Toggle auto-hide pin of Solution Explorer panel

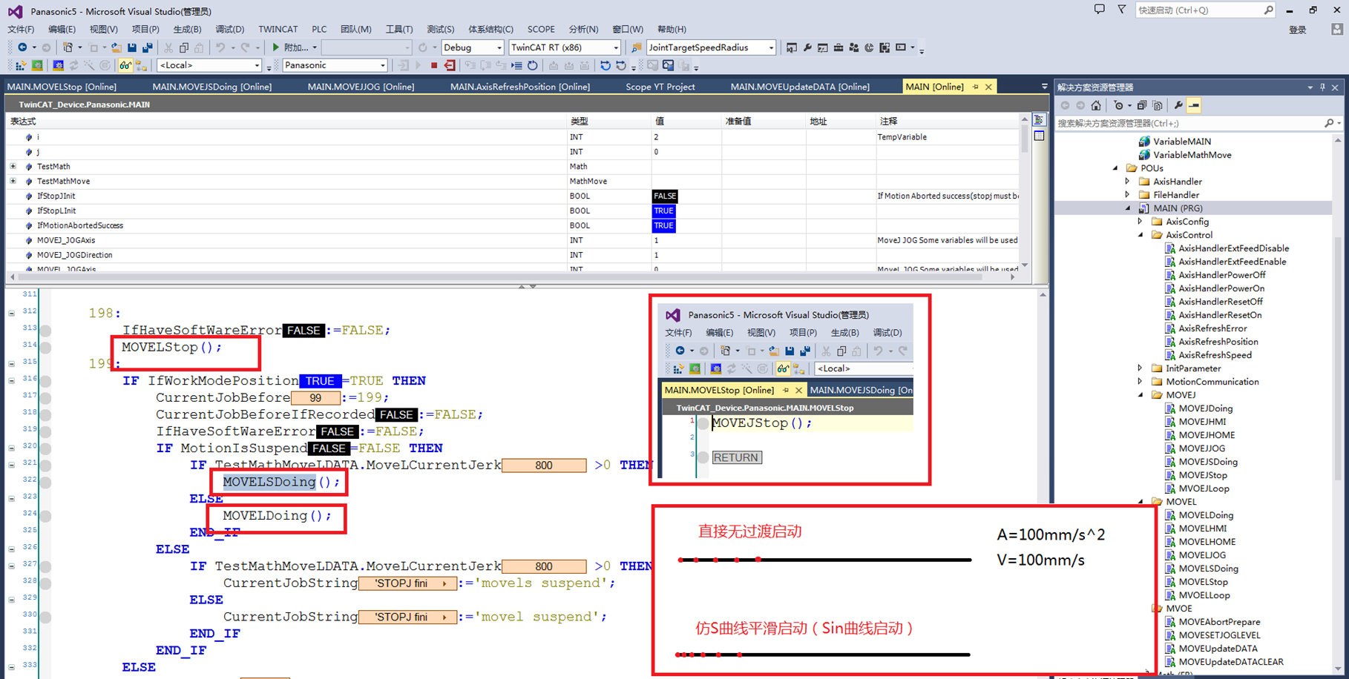[1322, 87]
